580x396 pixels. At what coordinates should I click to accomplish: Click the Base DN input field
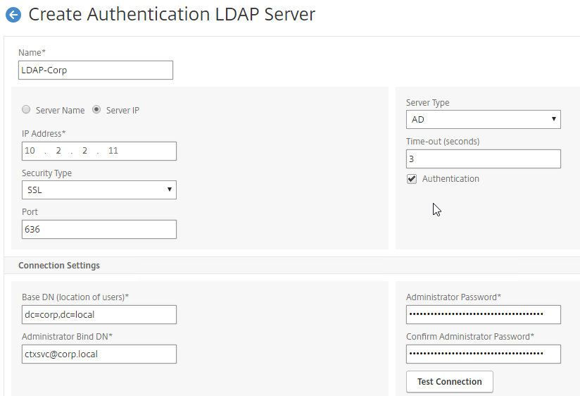click(99, 314)
